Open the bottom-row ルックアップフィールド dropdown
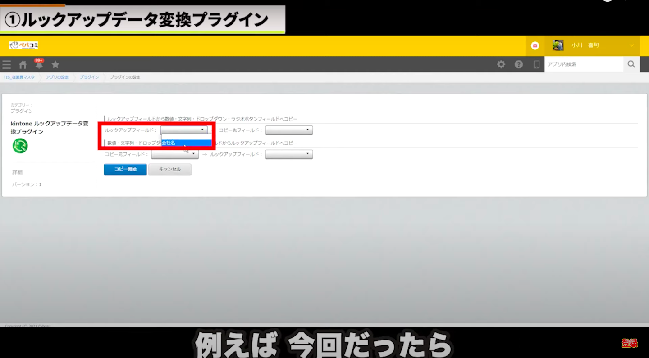 tap(289, 154)
